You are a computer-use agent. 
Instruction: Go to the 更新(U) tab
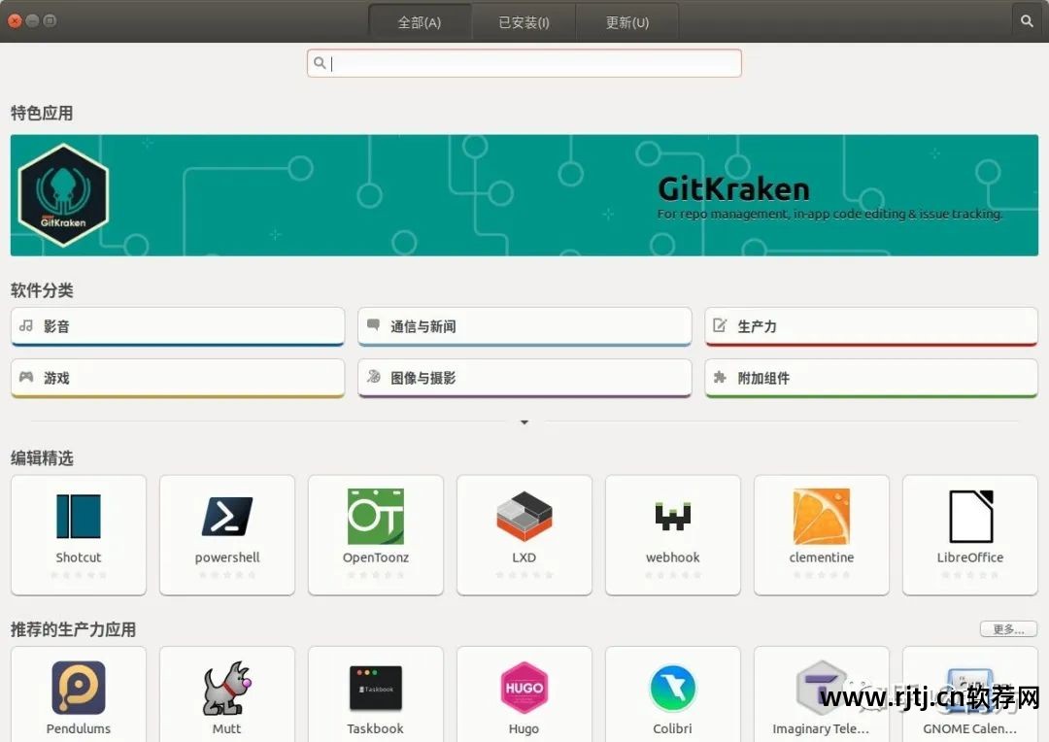627,22
